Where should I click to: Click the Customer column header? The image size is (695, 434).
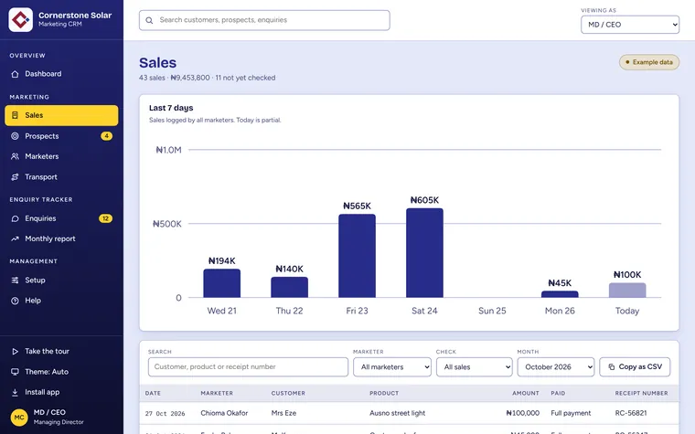click(288, 393)
